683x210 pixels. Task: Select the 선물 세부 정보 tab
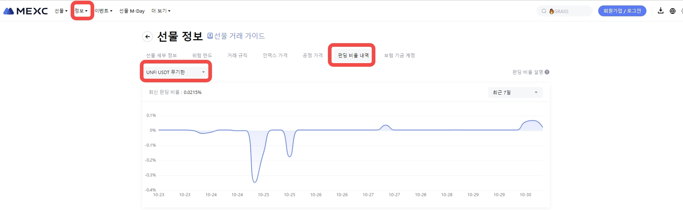coord(161,55)
